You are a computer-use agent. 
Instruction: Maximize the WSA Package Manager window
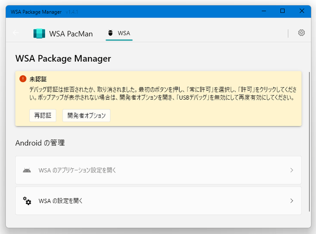283,11
